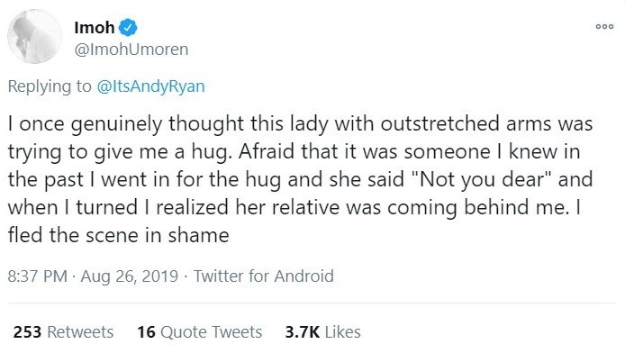Open Imoh's profile picture avatar

click(35, 37)
